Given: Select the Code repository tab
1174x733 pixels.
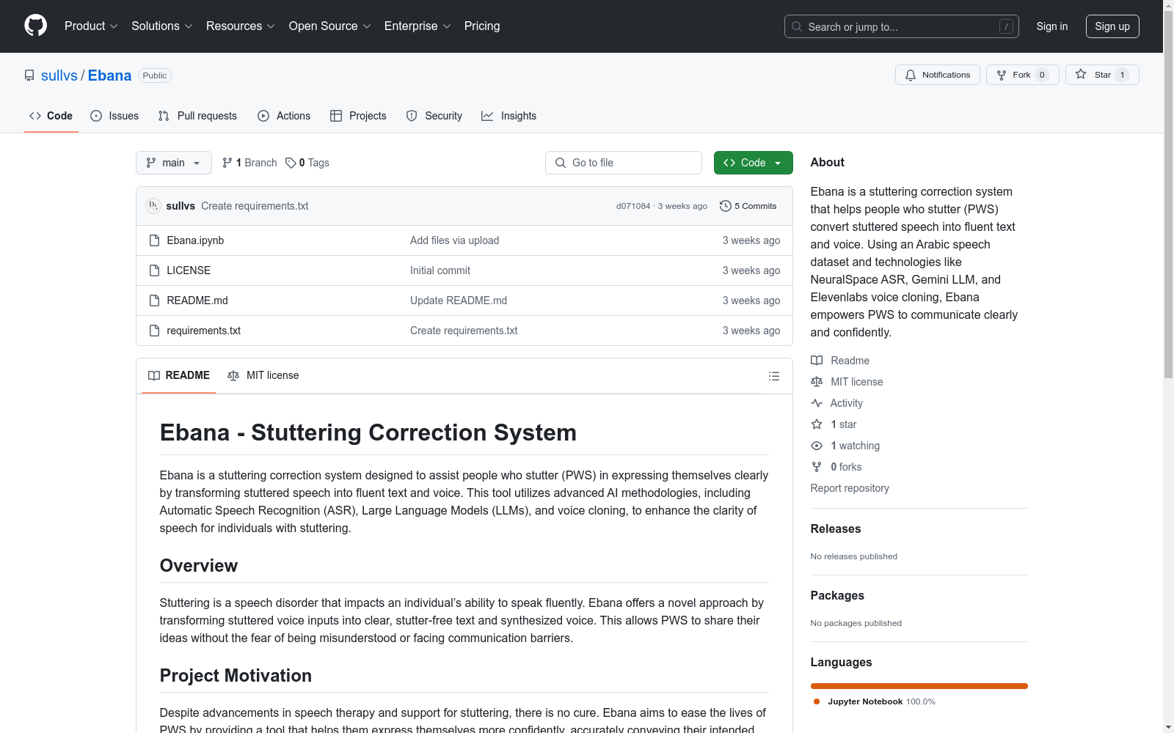Looking at the screenshot, I should 51,116.
